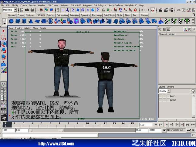Open the Edit Polygons menu
The height and width of the screenshot is (147, 196).
[100, 5]
